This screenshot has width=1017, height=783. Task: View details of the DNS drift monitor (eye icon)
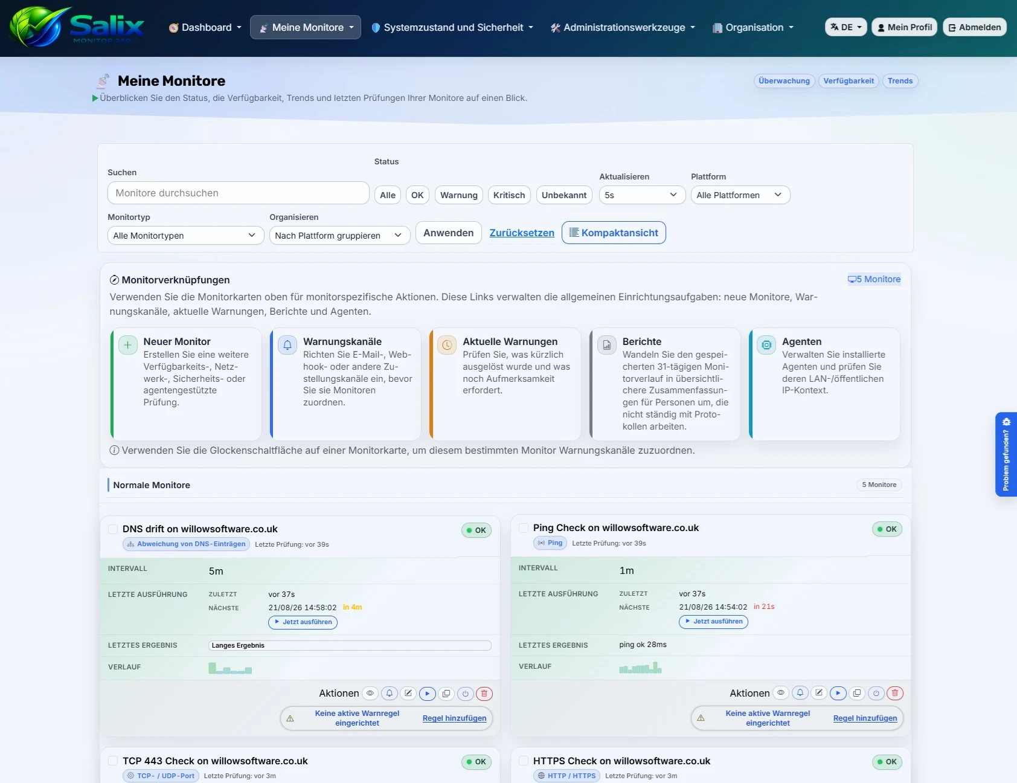coord(370,694)
